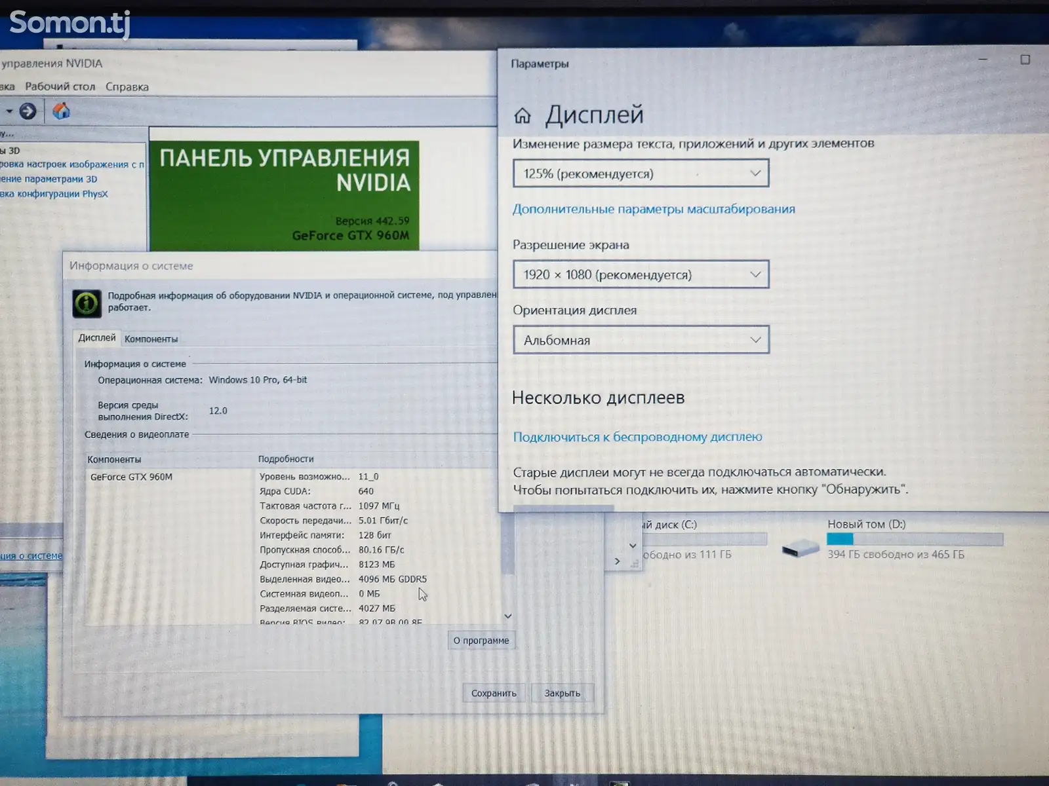Click the О программе button
The image size is (1049, 786).
pyautogui.click(x=481, y=641)
